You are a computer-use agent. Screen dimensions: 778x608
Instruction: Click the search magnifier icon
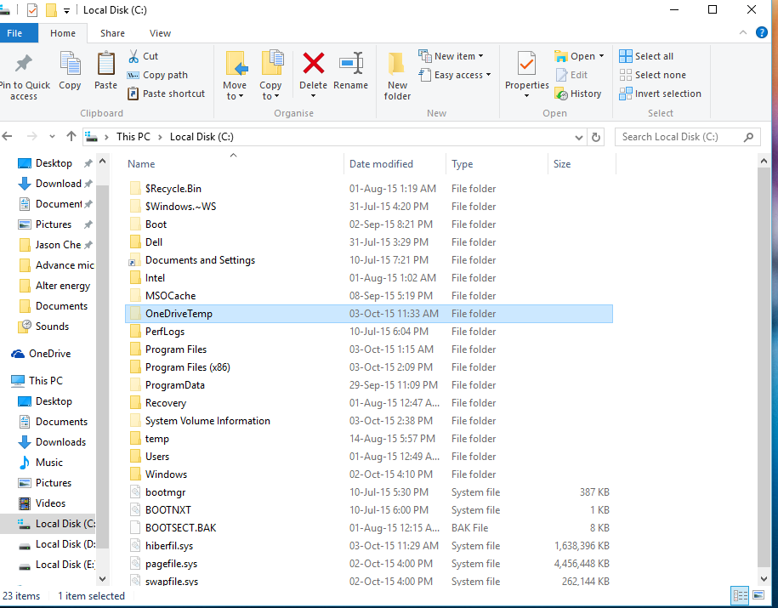749,137
